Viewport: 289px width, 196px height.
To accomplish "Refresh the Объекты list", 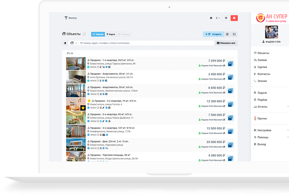I will pyautogui.click(x=84, y=34).
